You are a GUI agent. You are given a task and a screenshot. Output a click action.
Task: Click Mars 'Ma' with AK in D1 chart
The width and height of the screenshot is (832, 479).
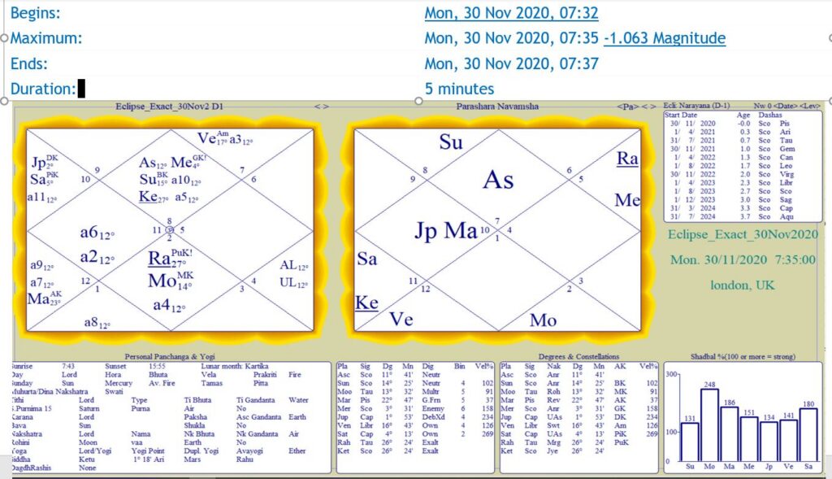pos(45,298)
